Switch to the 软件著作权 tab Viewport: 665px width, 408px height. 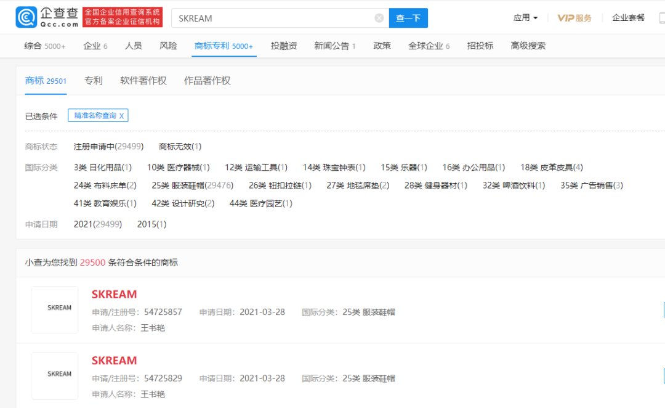[x=142, y=80]
